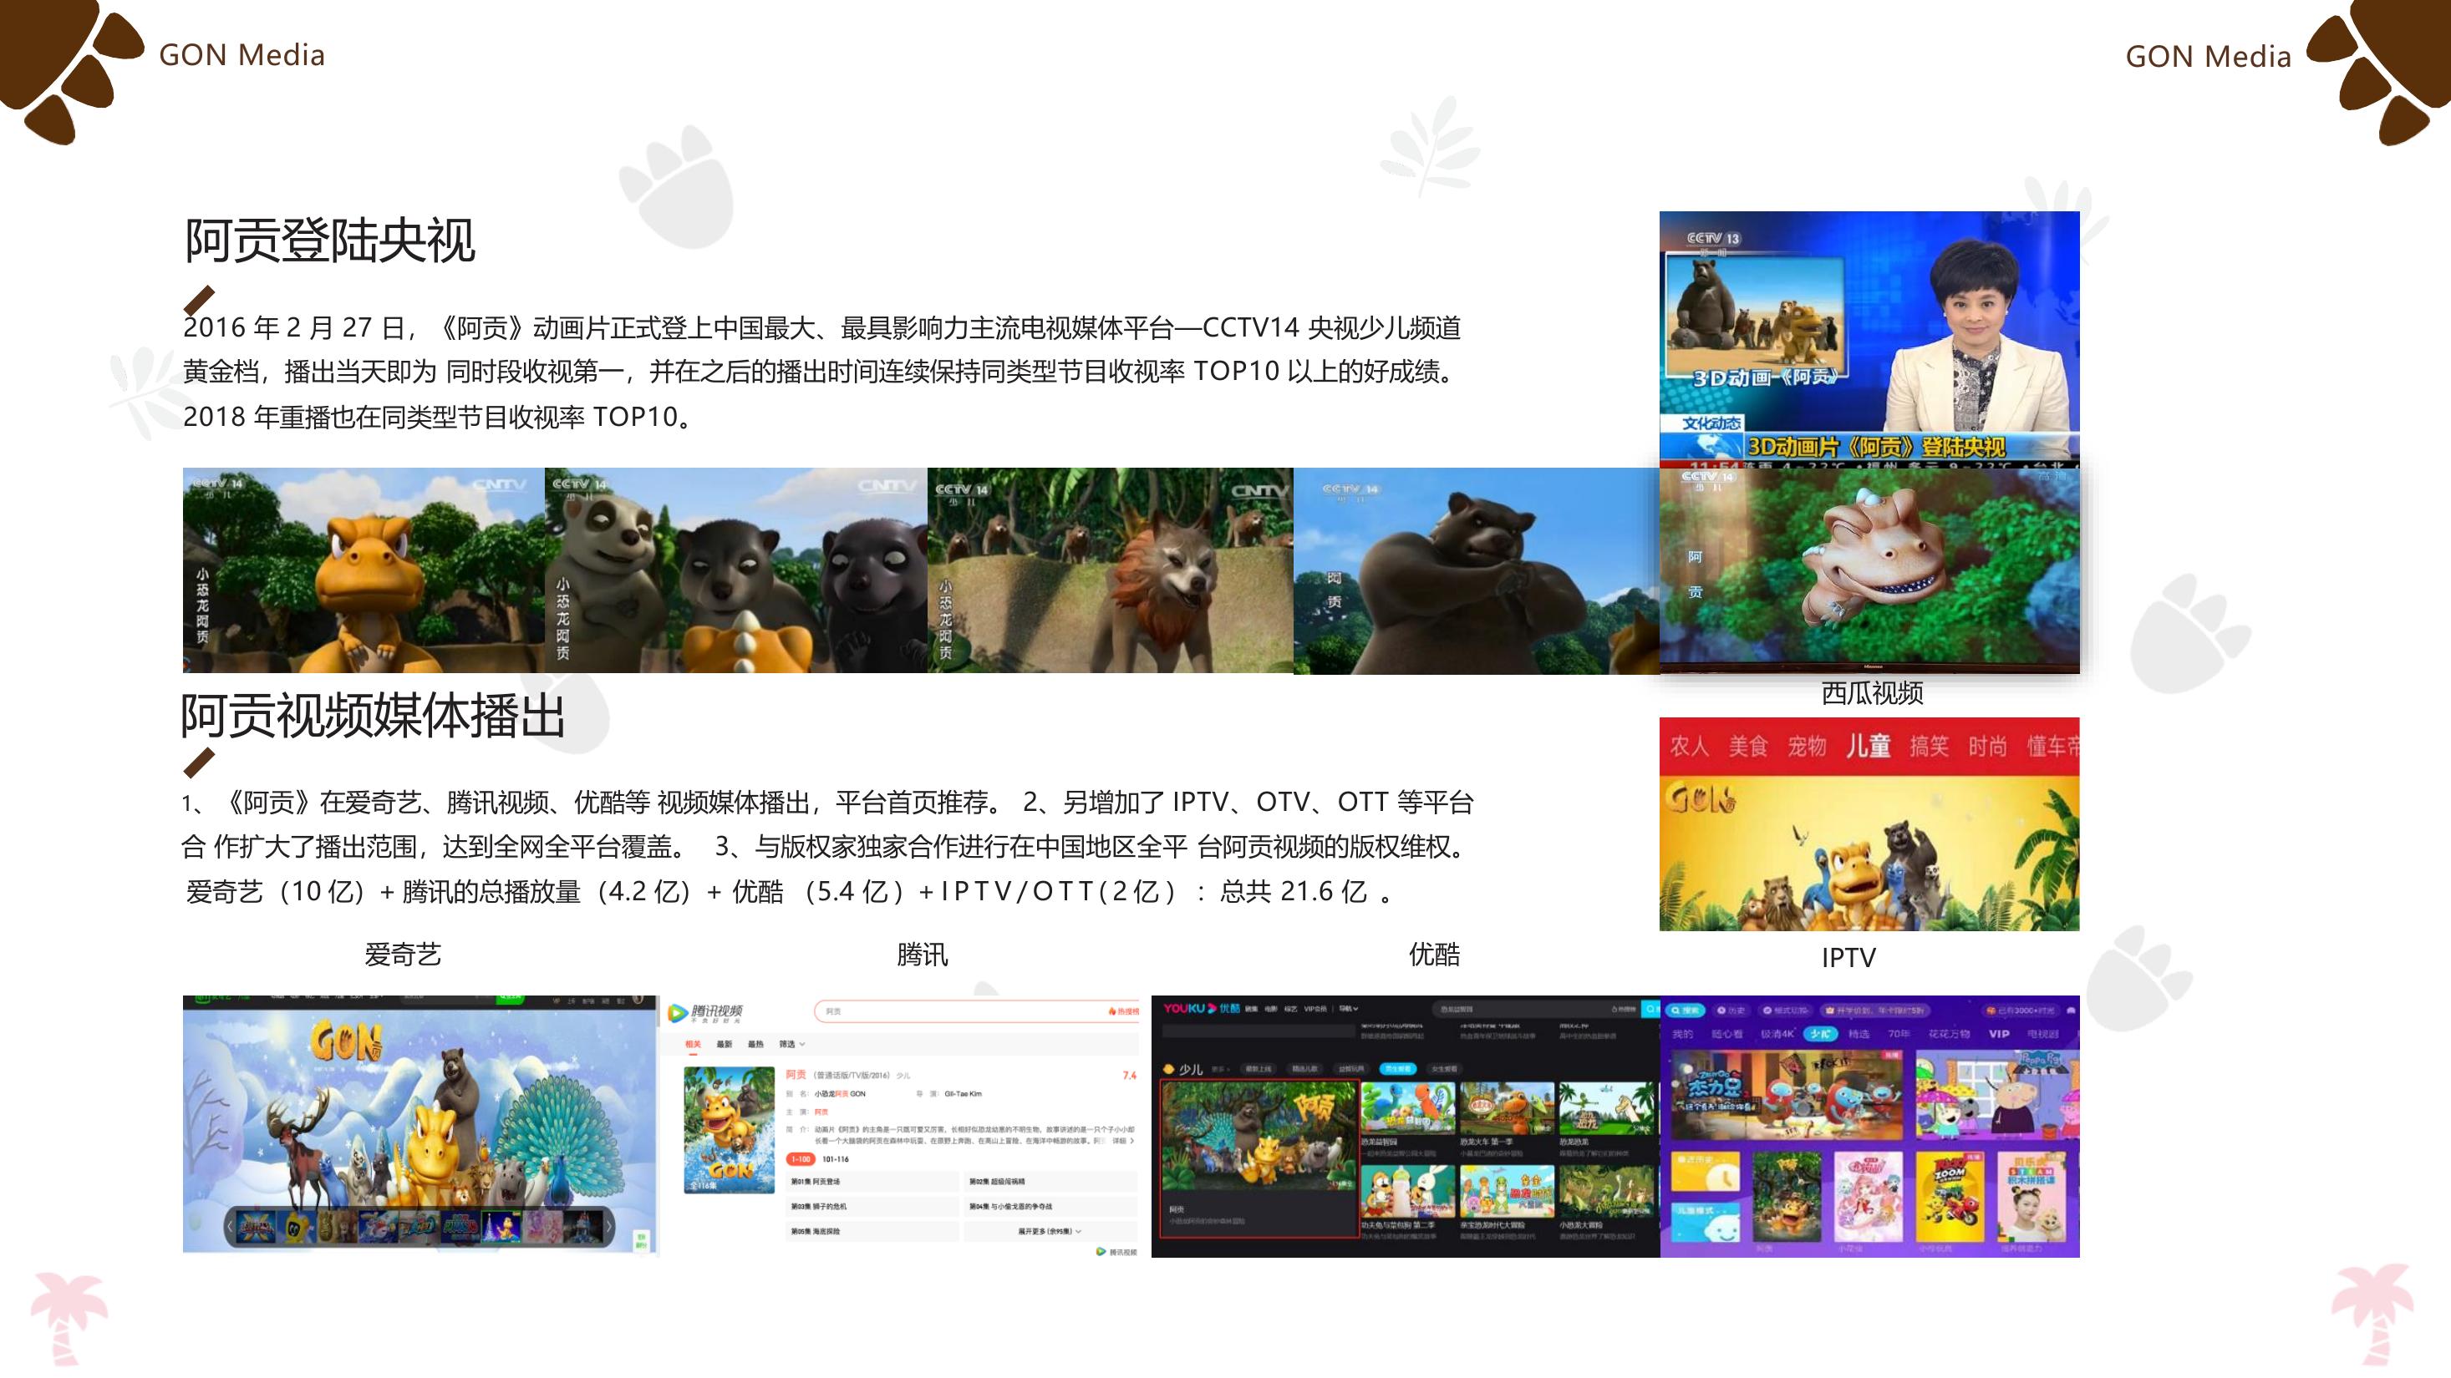The width and height of the screenshot is (2451, 1378).
Task: Select the 花花万物 tab in IPTV screenshot
Action: pos(1950,1035)
